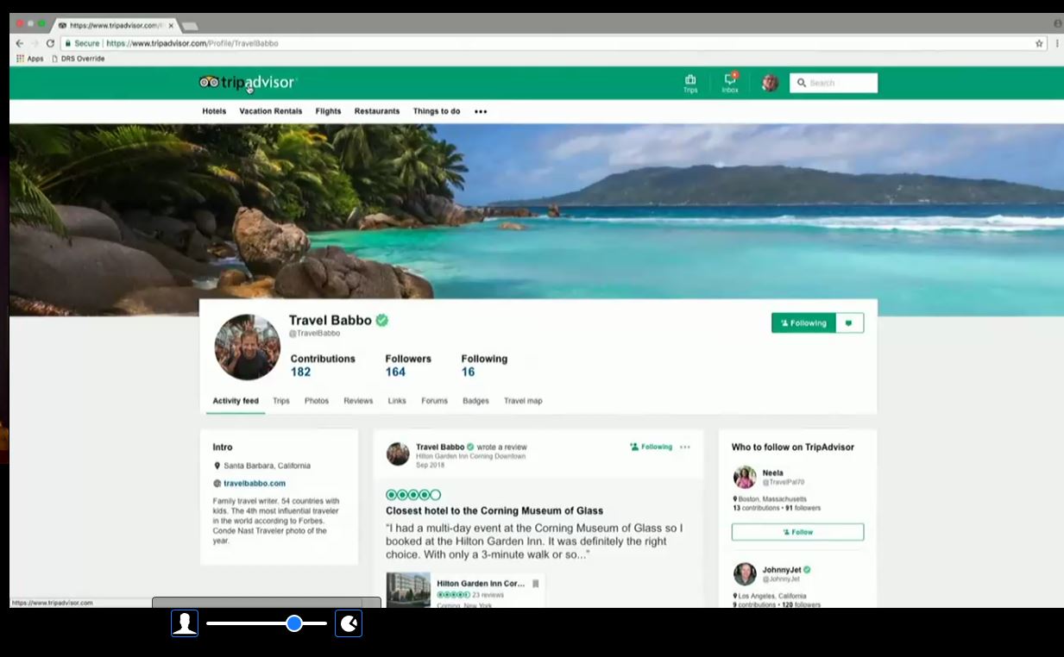Toggle the Following button on profile header
The width and height of the screenshot is (1064, 657).
click(803, 323)
